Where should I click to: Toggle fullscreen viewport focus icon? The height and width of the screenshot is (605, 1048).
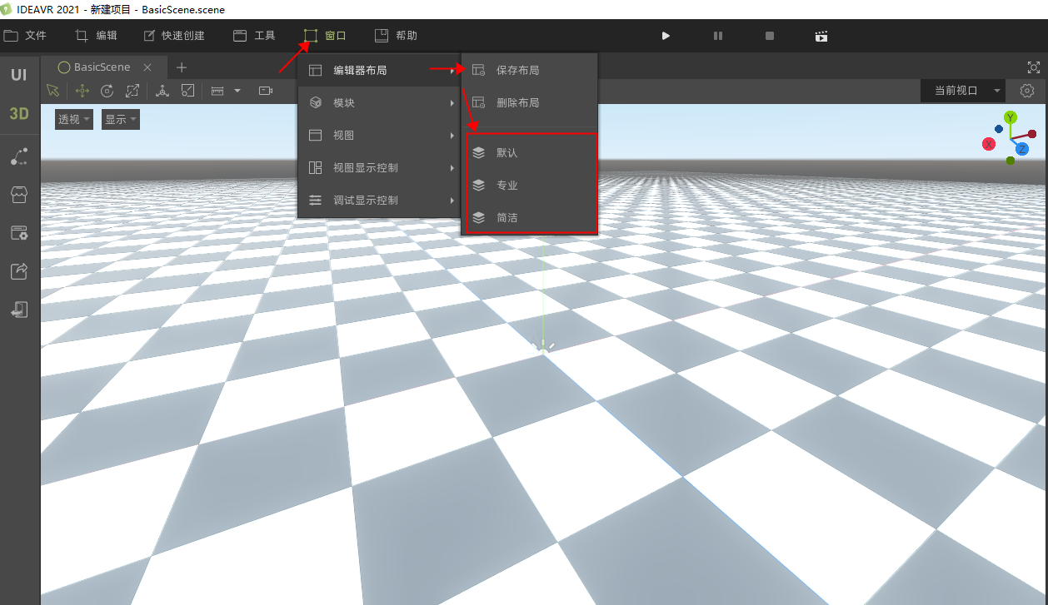(x=1034, y=67)
